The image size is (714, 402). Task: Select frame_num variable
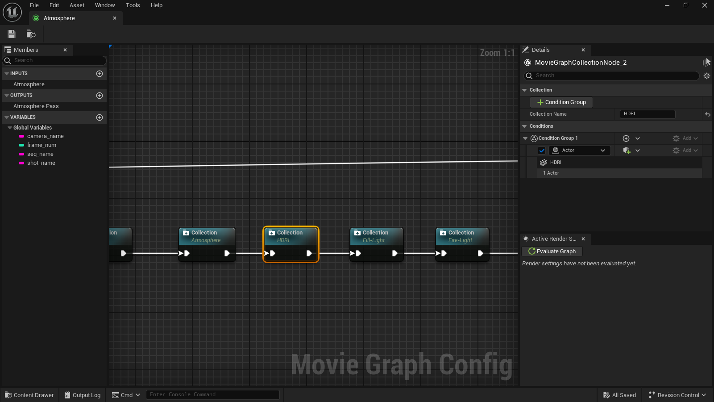point(42,145)
